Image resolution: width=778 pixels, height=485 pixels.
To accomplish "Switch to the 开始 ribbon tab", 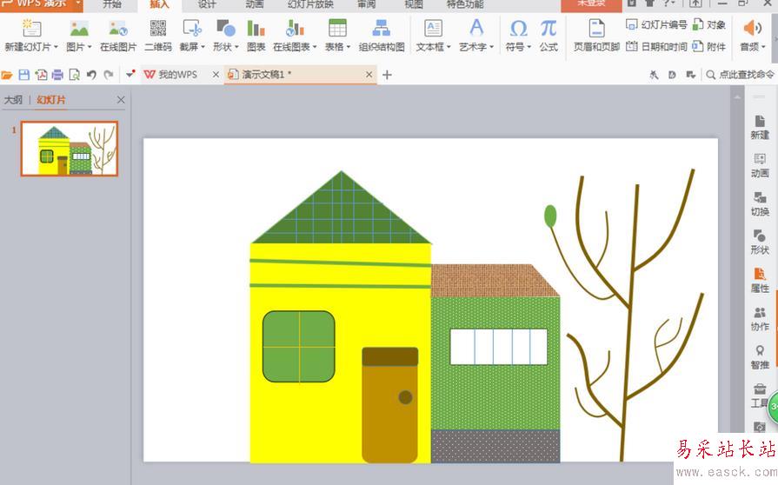I will [112, 4].
